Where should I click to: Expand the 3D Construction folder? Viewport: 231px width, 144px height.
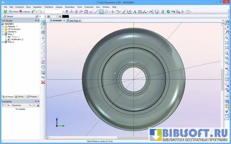pyautogui.click(x=3, y=29)
